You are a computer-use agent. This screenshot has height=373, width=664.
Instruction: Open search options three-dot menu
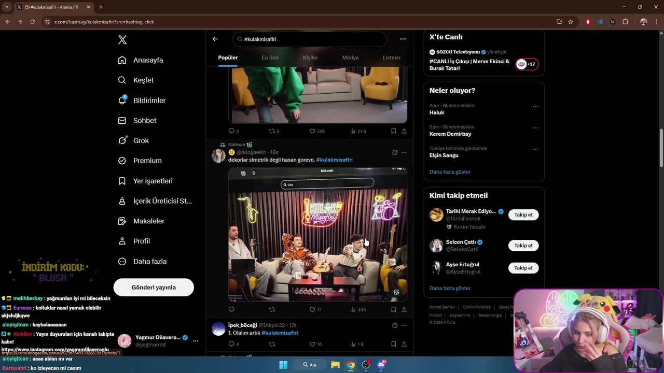pos(403,39)
